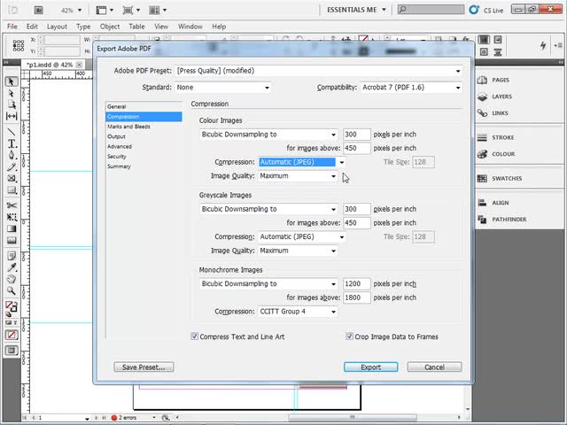Screen dimensions: 567x425
Task: Select the Zoom magnifier tool
Action: coord(12,290)
